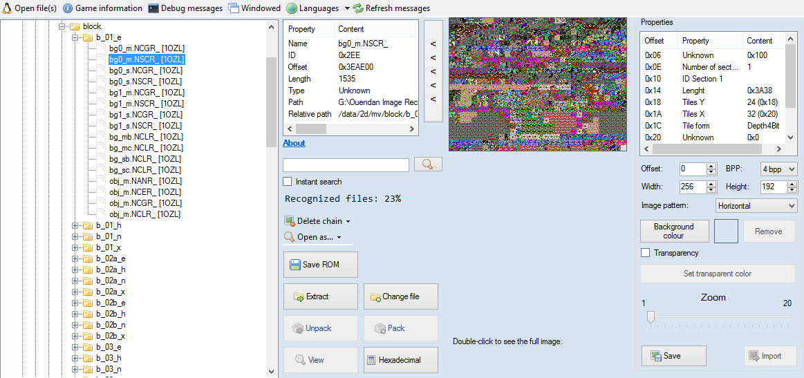This screenshot has width=804, height=378.
Task: Click the Zoom slider handle
Action: click(x=650, y=316)
